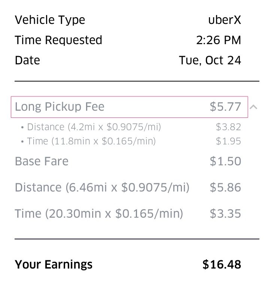The image size is (274, 288).
Task: Click the $16.48 total earnings amount
Action: pos(222,265)
